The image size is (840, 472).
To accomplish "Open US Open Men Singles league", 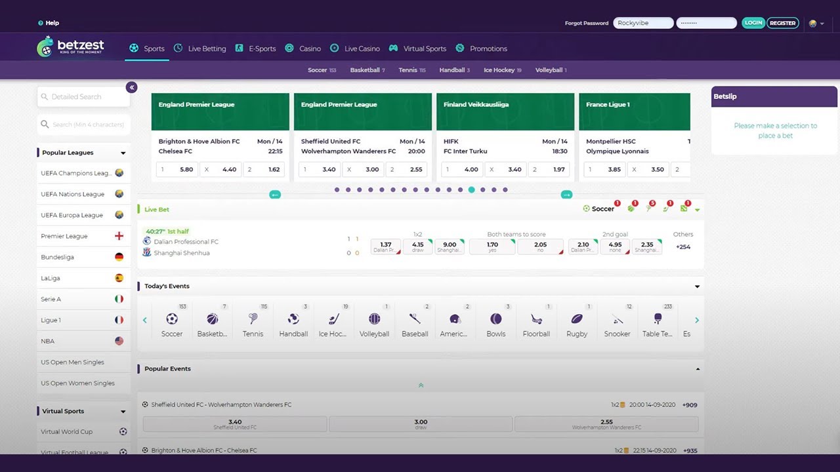I will tap(83, 362).
